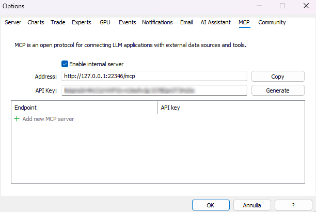
Task: Go to the Experts tab
Action: [82, 22]
